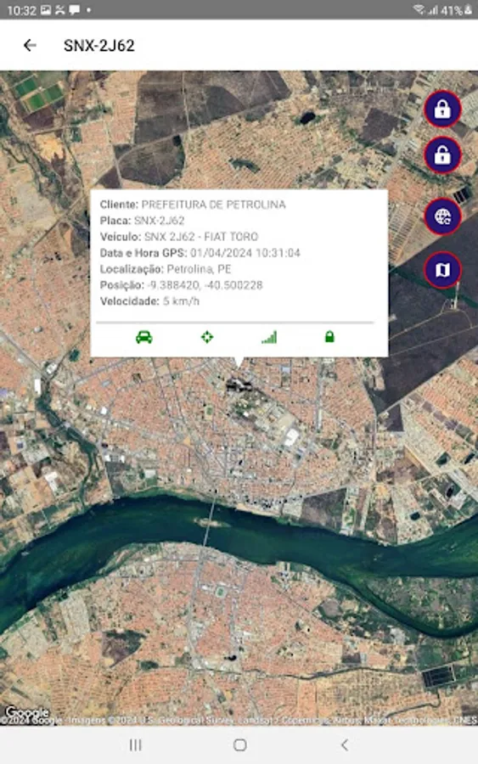Tap the battery indicator in status bar
The height and width of the screenshot is (764, 478).
[457, 9]
